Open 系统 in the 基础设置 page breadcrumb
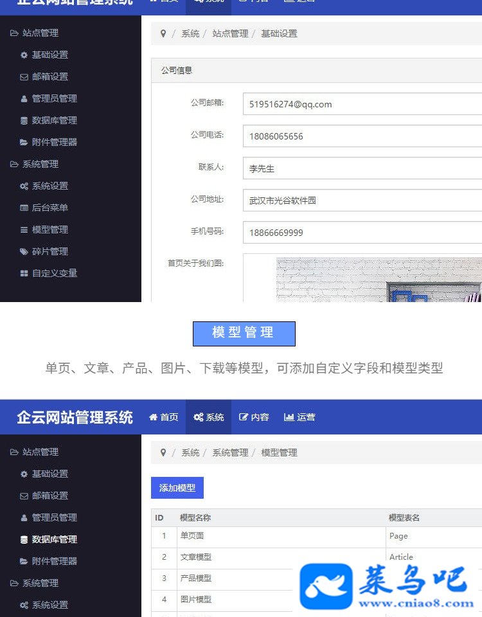Image resolution: width=482 pixels, height=617 pixels. tap(190, 34)
